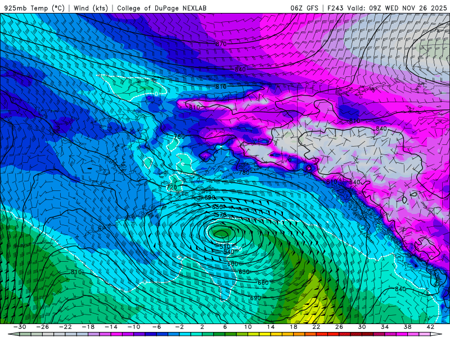Select the 34 color scale label
The image size is (450, 337).
point(385,327)
